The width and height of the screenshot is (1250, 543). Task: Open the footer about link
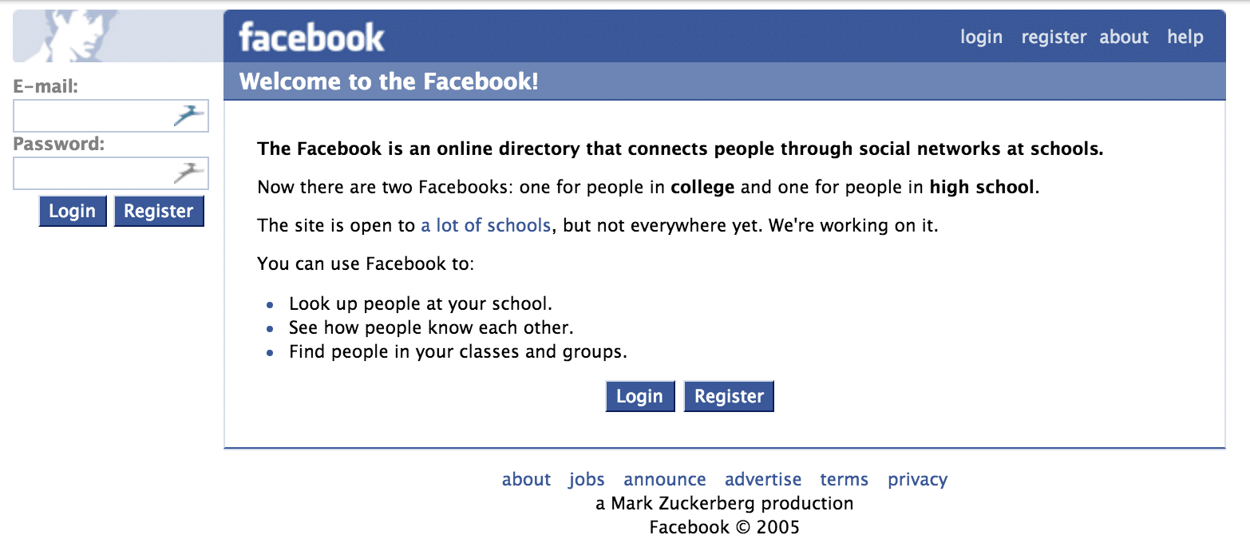tap(526, 479)
